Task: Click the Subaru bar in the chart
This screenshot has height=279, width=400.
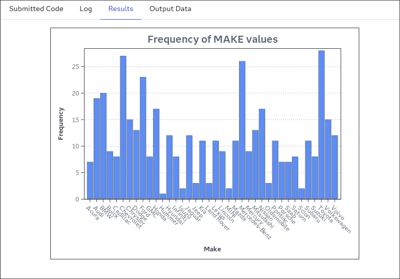Action: [x=308, y=170]
